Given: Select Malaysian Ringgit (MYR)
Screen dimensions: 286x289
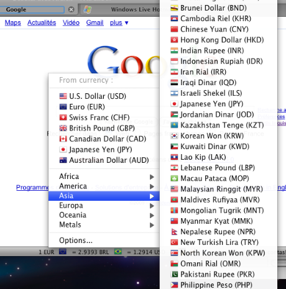Looking at the screenshot, I should tap(219, 189).
